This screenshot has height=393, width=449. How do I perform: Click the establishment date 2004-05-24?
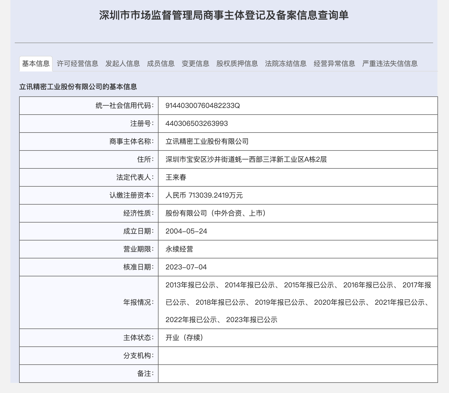tap(186, 231)
